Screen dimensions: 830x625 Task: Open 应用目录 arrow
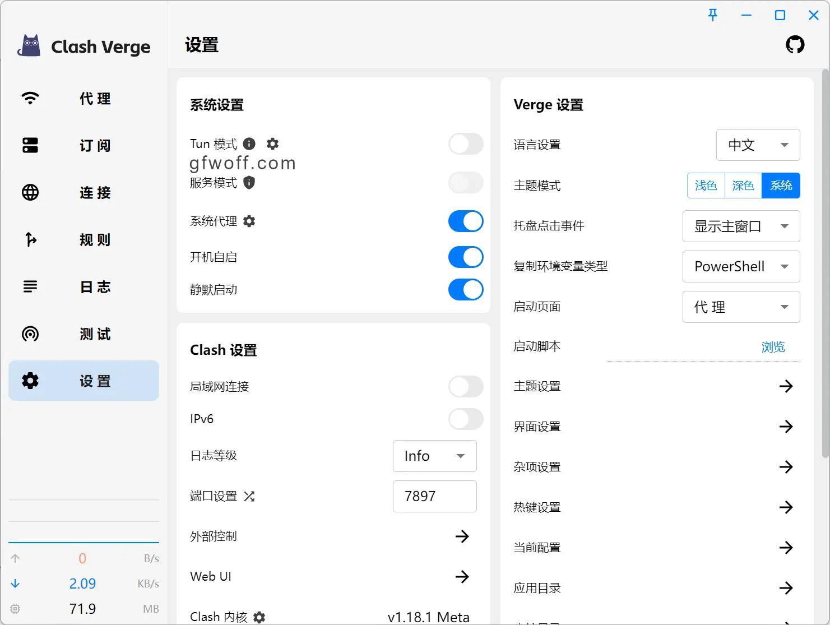click(x=786, y=588)
